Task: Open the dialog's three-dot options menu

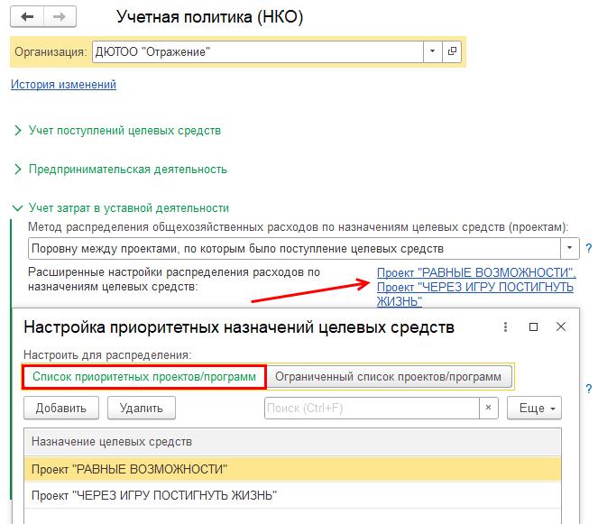Action: [505, 326]
